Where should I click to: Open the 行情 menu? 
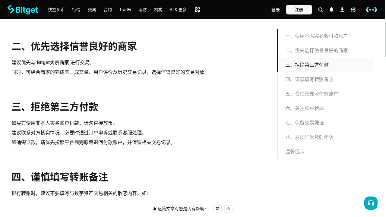pos(76,10)
